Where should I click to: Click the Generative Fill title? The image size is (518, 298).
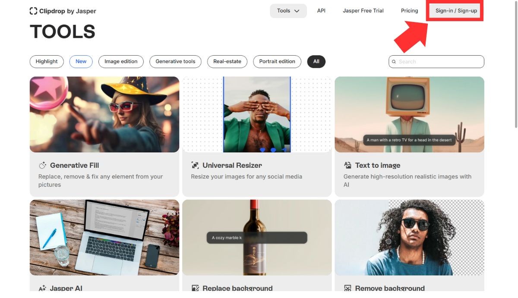75,165
